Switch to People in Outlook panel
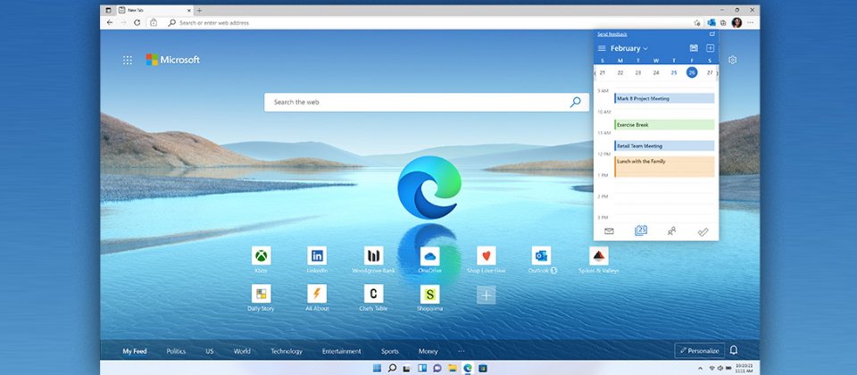 pyautogui.click(x=671, y=231)
